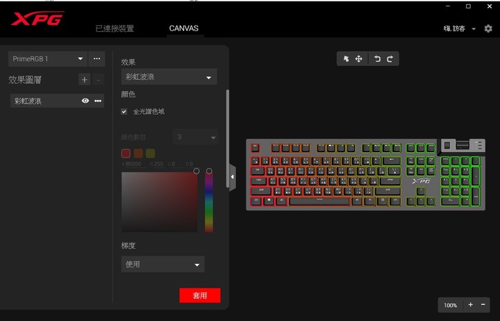Redo the last canvas action
Image resolution: width=500 pixels, height=321 pixels.
point(390,59)
